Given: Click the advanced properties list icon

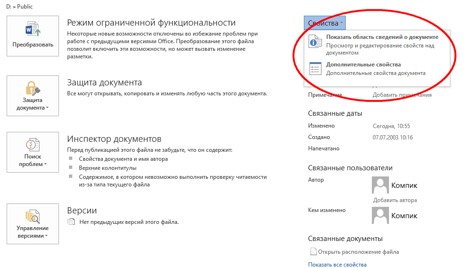Looking at the screenshot, I should pyautogui.click(x=315, y=69).
